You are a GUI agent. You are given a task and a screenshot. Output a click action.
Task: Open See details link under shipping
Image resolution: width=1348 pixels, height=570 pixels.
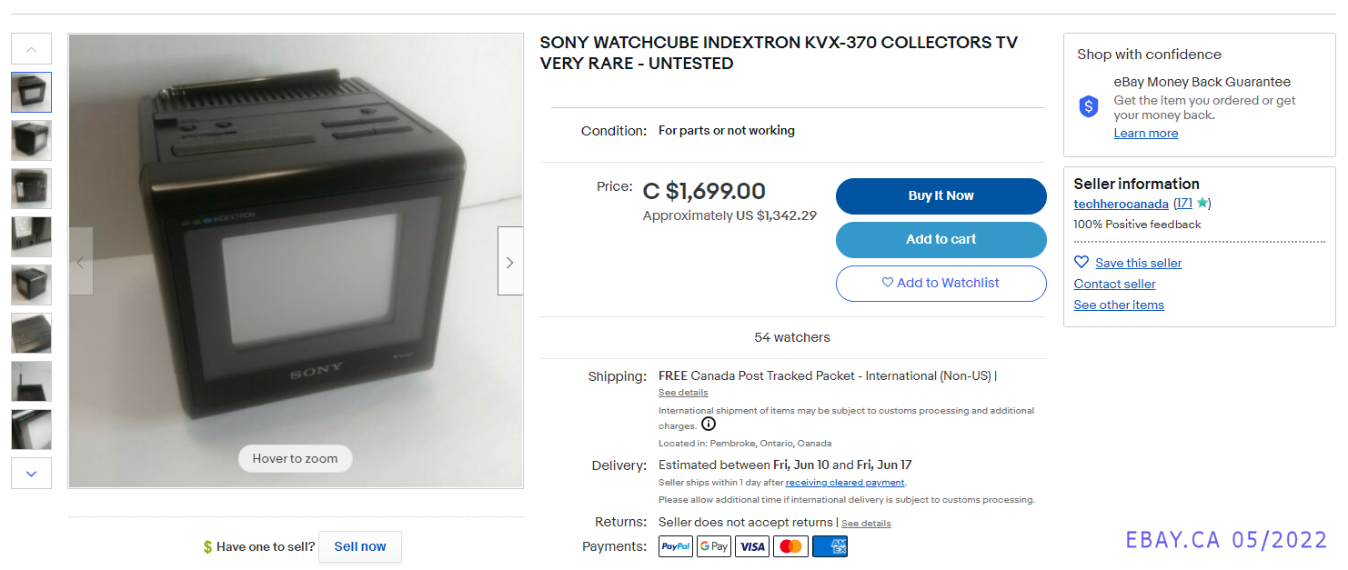point(683,393)
